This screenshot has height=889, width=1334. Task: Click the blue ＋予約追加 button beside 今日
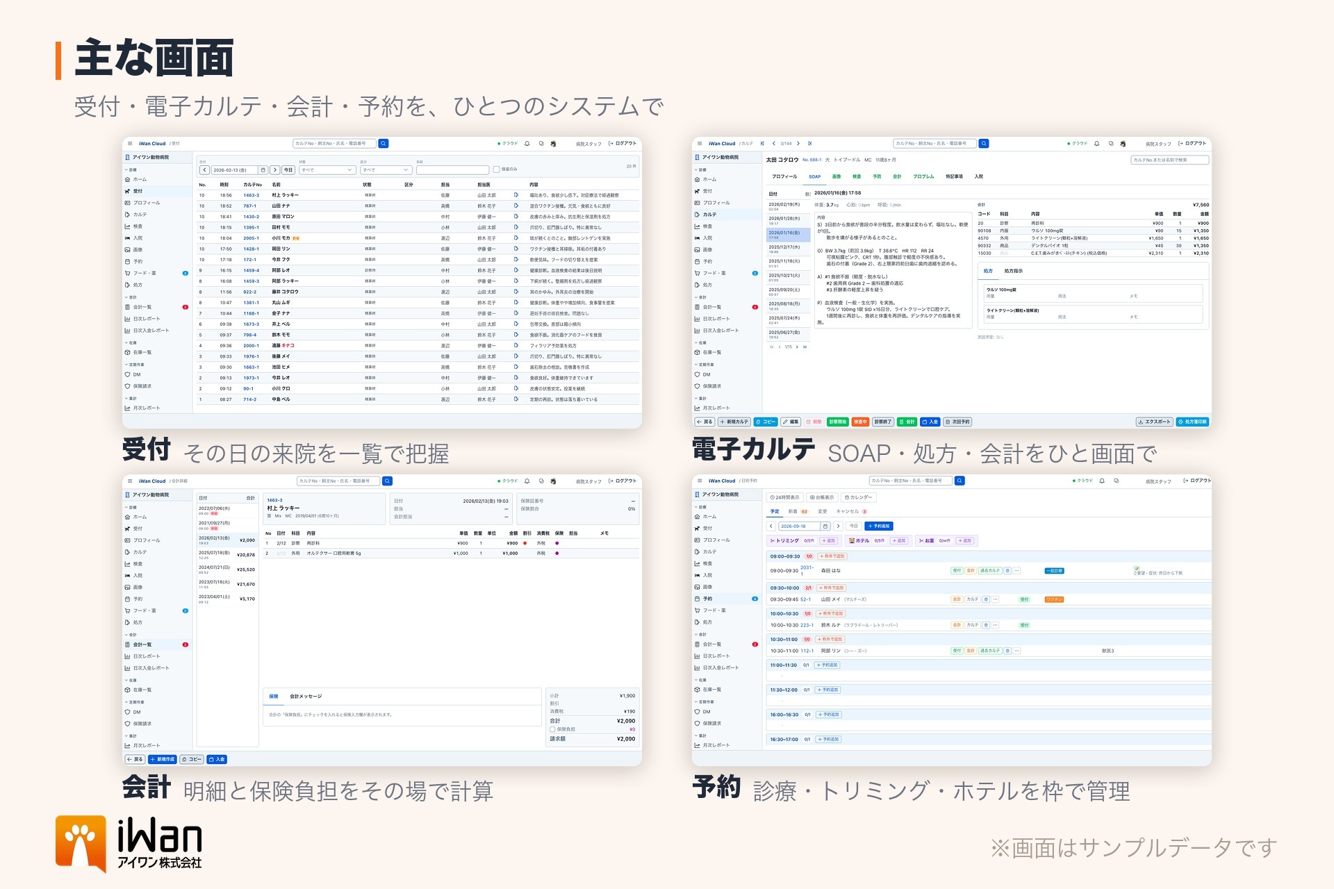pos(879,526)
